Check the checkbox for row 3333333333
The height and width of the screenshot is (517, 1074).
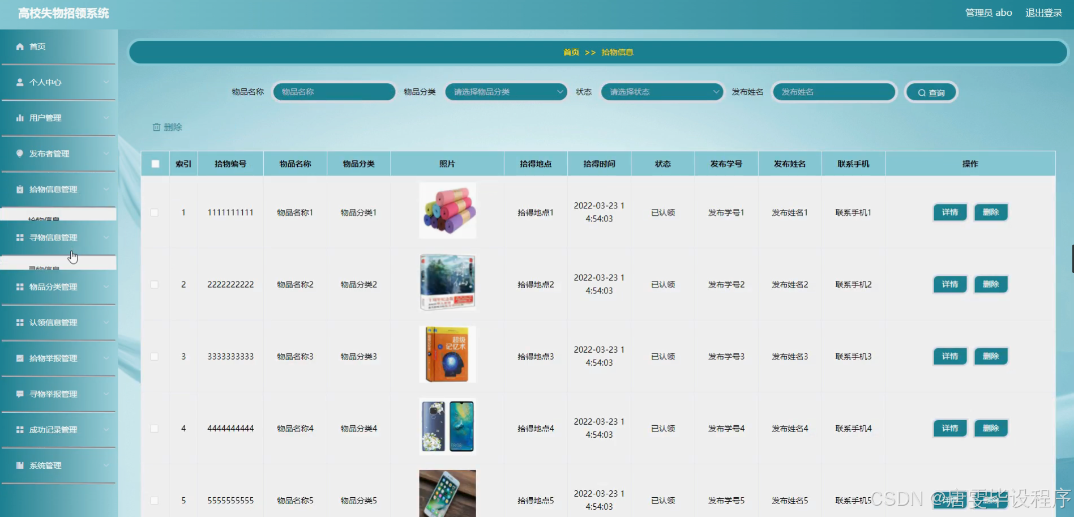pyautogui.click(x=155, y=356)
